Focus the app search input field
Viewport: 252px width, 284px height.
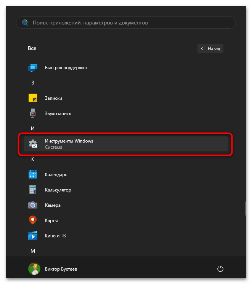point(126,23)
